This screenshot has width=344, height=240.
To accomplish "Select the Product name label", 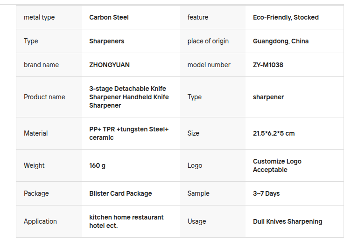I will [x=44, y=97].
